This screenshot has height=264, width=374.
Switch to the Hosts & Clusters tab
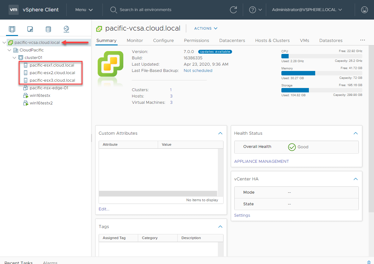point(273,40)
